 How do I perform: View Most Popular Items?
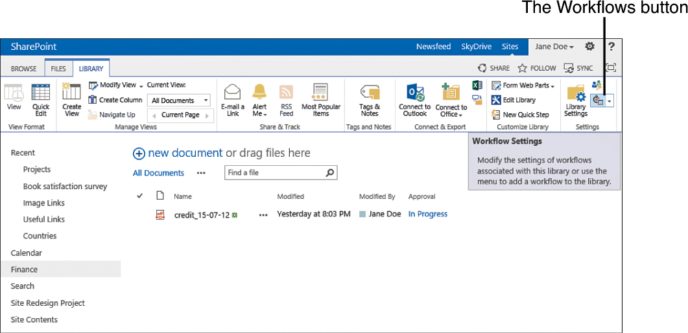(321, 100)
